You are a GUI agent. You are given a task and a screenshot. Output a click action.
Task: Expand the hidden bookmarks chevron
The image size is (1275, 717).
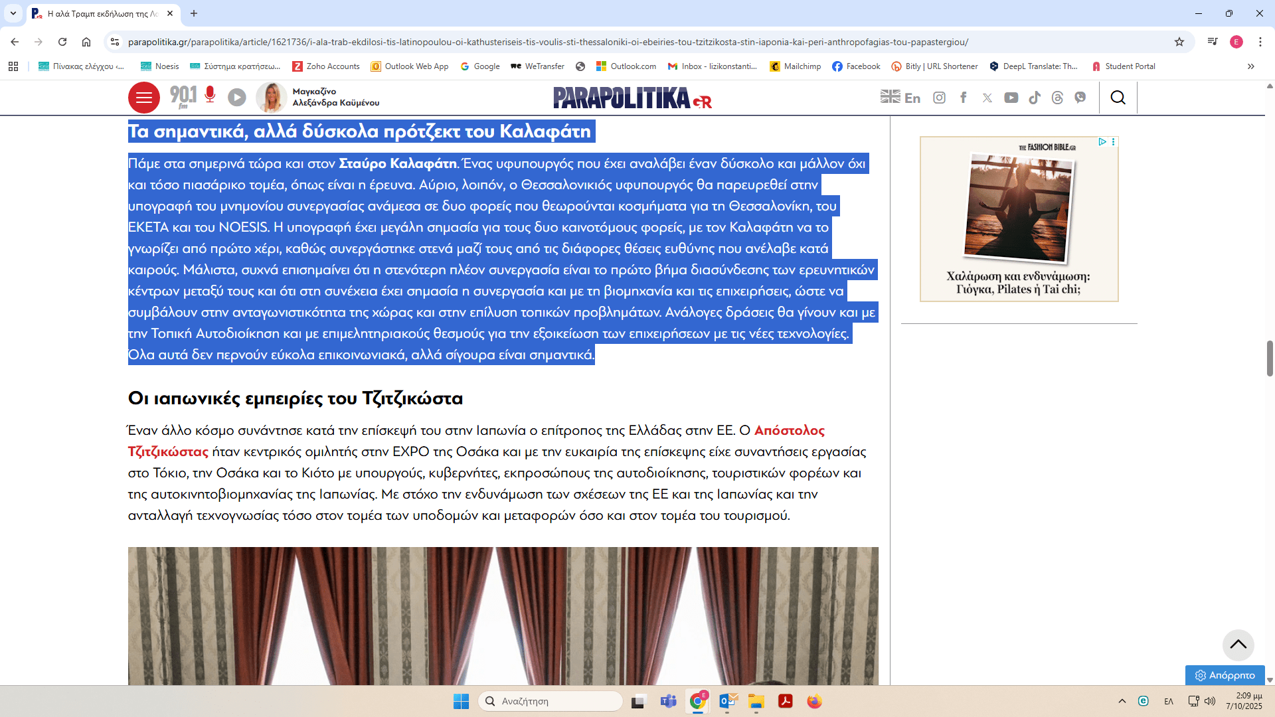[x=1251, y=66]
